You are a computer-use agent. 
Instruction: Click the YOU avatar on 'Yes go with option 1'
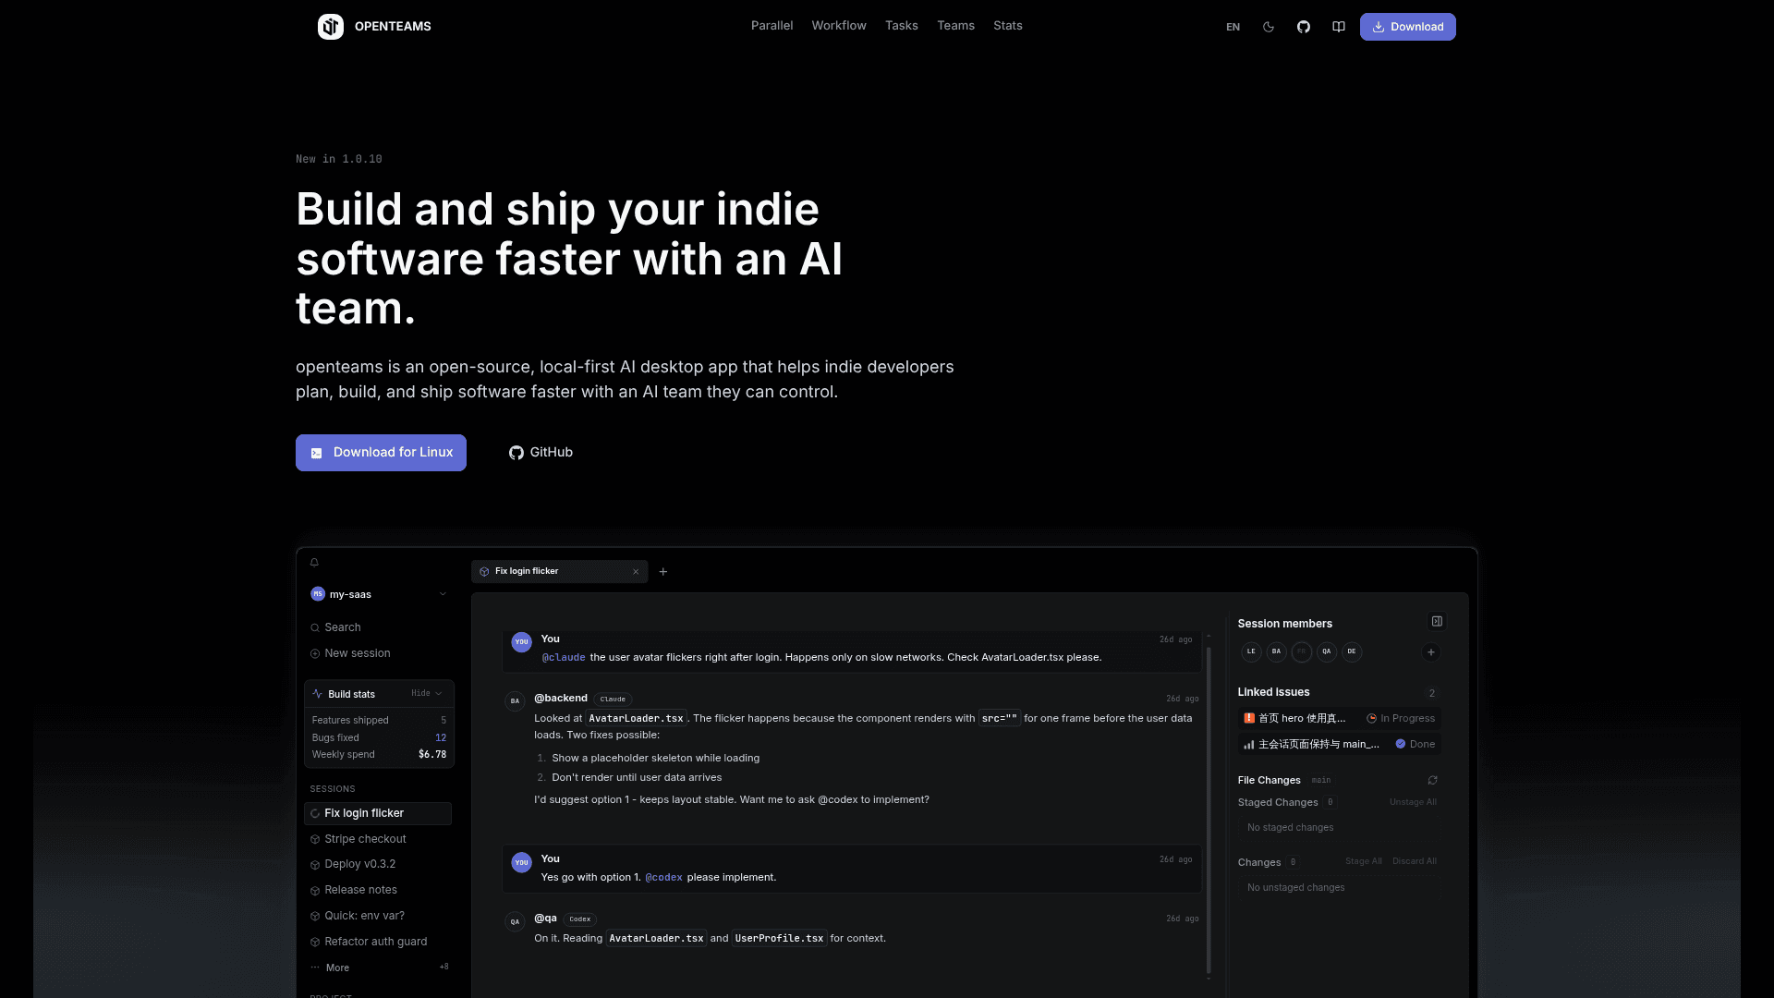[522, 862]
